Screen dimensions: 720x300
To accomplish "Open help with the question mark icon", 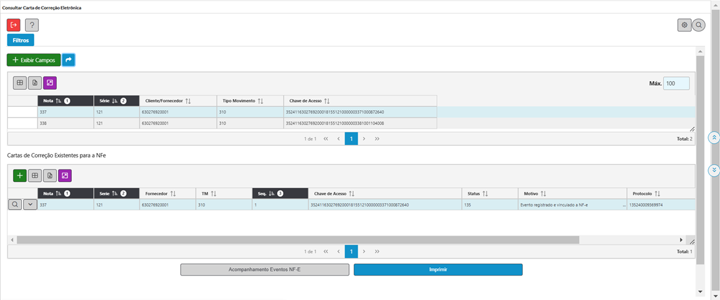I will click(x=32, y=25).
